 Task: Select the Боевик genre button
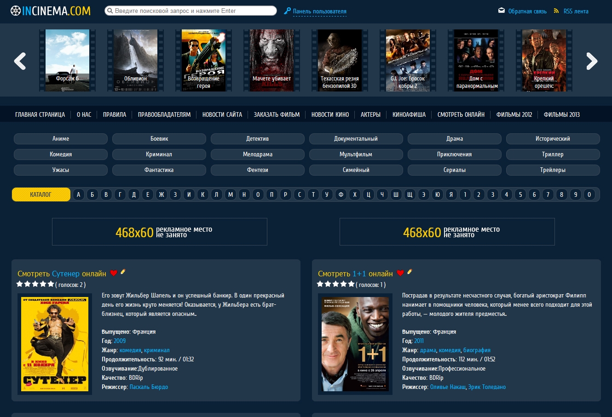click(159, 139)
